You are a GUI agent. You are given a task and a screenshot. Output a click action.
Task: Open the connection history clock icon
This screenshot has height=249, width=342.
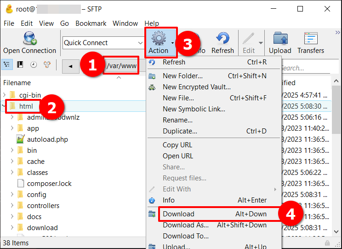click(x=34, y=64)
